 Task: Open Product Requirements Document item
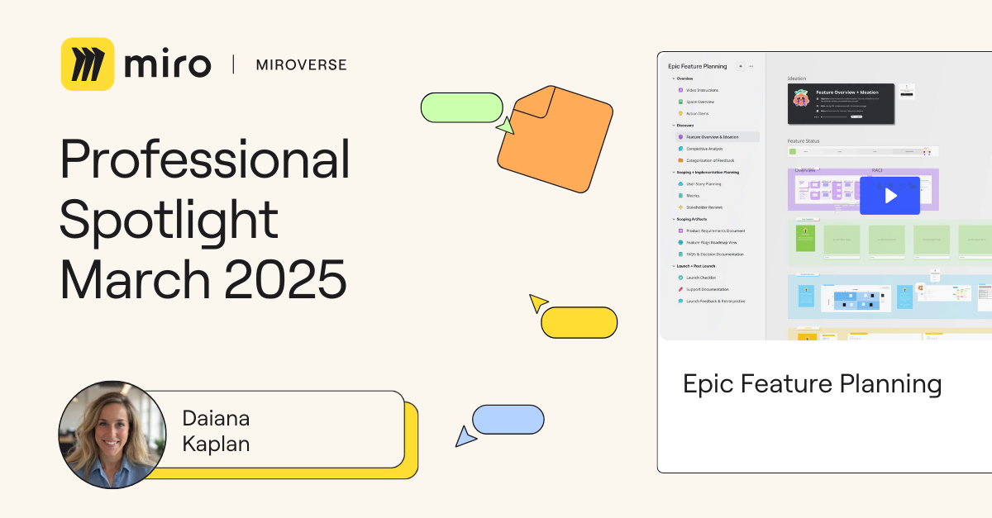715,230
